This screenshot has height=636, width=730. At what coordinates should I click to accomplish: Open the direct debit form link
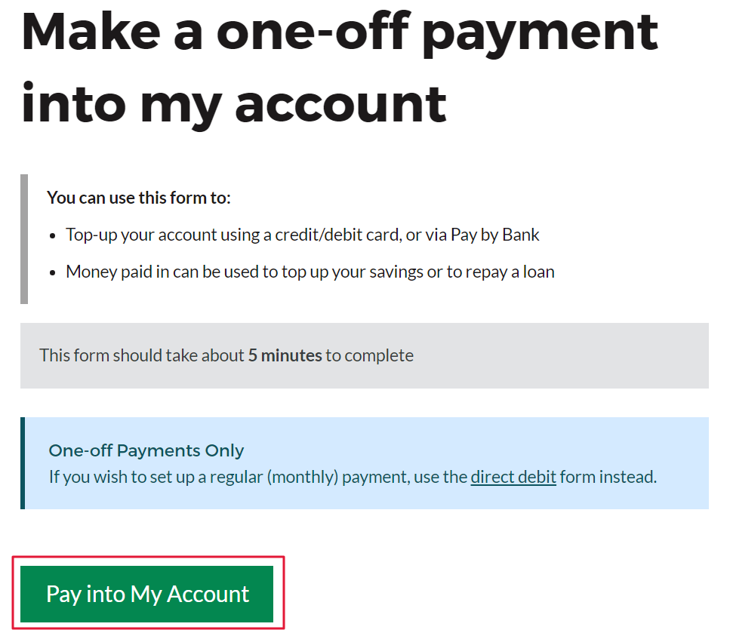(513, 477)
